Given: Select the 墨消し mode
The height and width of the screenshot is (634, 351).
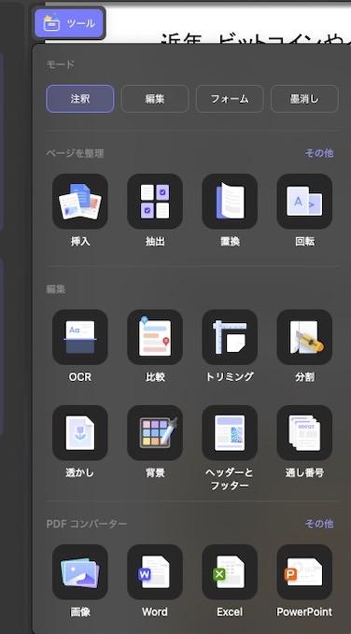Looking at the screenshot, I should [304, 99].
